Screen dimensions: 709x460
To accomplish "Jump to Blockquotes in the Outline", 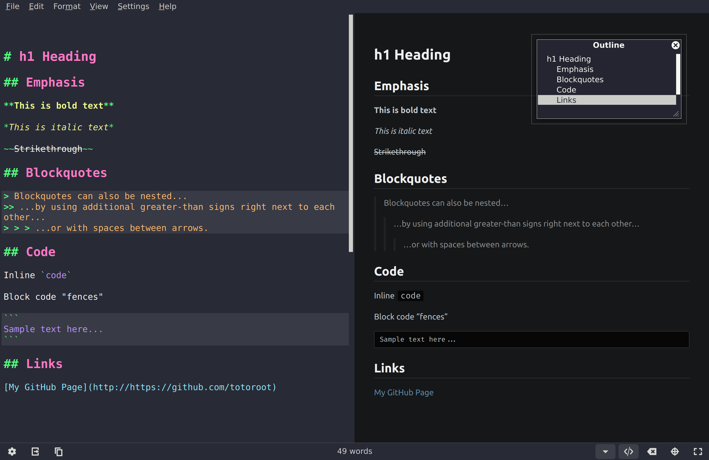I will coord(580,80).
